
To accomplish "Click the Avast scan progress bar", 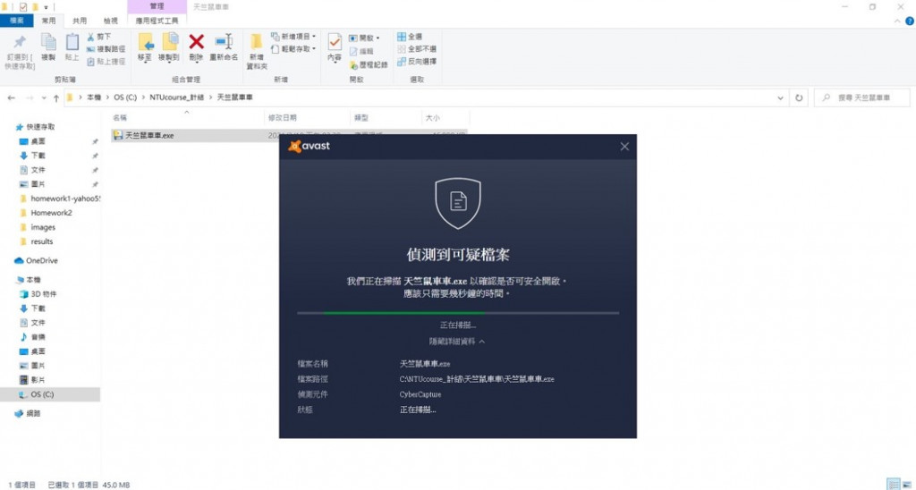I will tap(458, 313).
